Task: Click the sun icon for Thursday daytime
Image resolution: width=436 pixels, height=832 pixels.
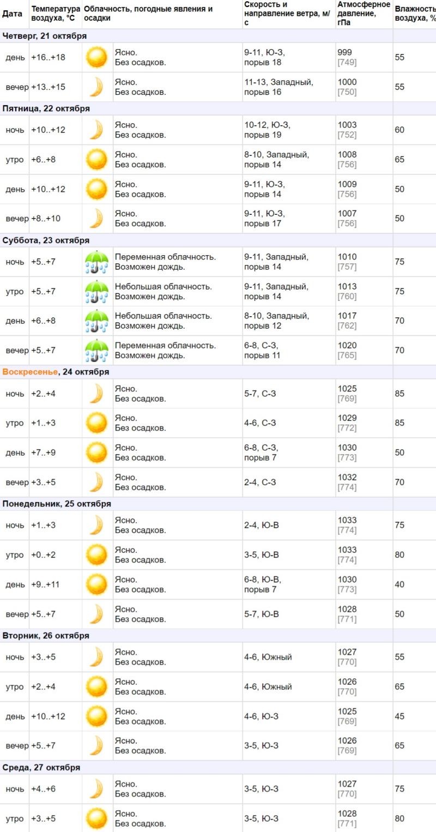Action: 97,57
